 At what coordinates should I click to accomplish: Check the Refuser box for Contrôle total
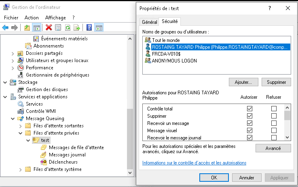[274, 109]
